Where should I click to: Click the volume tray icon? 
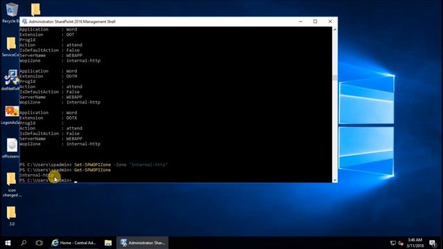[x=401, y=243]
